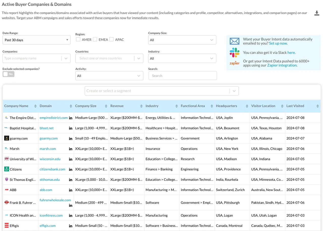Screen dimensions: 323x231
Task: Click the email envelope icon
Action: click(234, 41)
